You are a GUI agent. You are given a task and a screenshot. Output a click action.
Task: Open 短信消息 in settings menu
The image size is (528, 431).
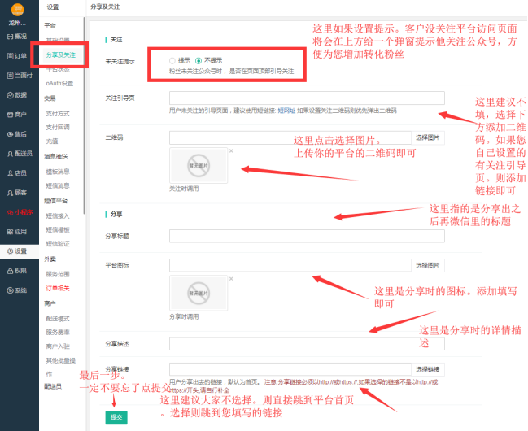[x=58, y=185]
